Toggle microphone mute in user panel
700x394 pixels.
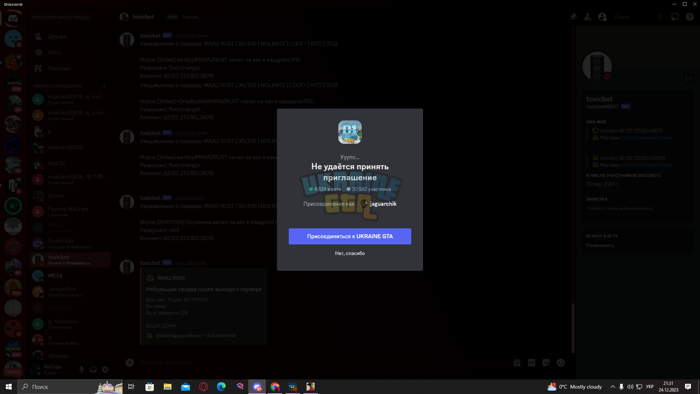82,370
